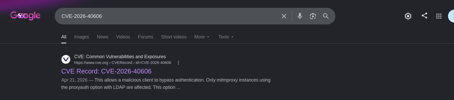This screenshot has width=454, height=100.
Task: Start voice search with the microphone icon
Action: click(300, 16)
